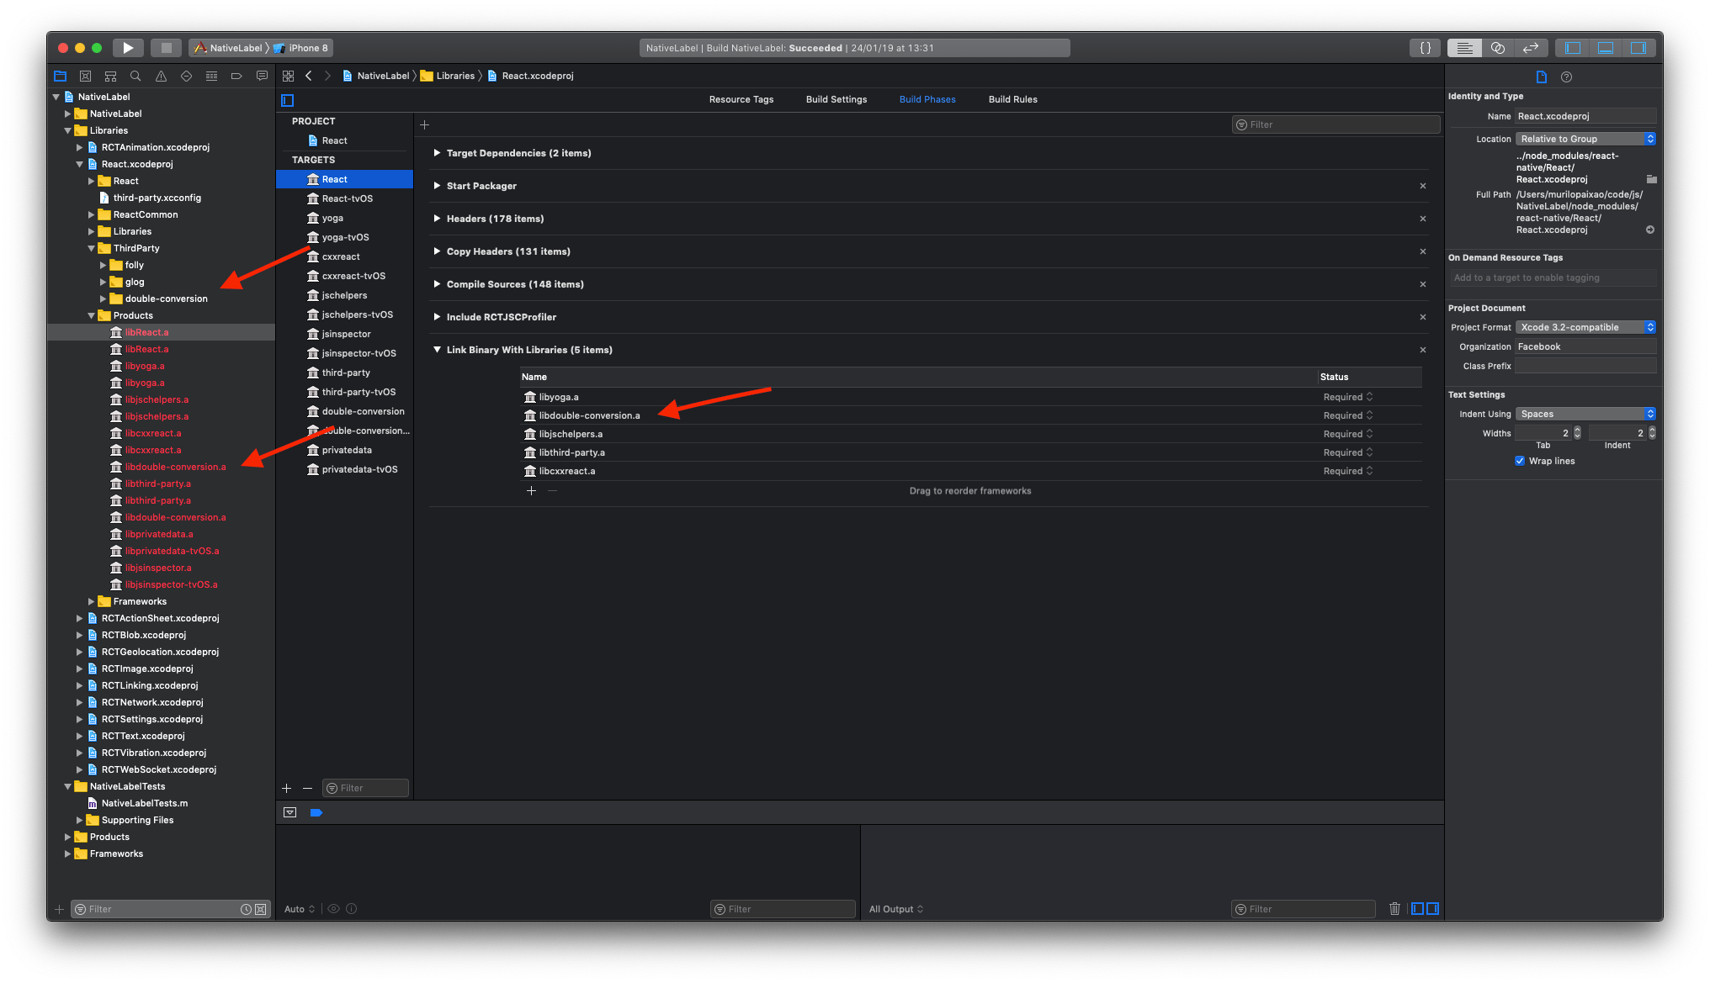
Task: Edit the Organization field
Action: tap(1585, 346)
